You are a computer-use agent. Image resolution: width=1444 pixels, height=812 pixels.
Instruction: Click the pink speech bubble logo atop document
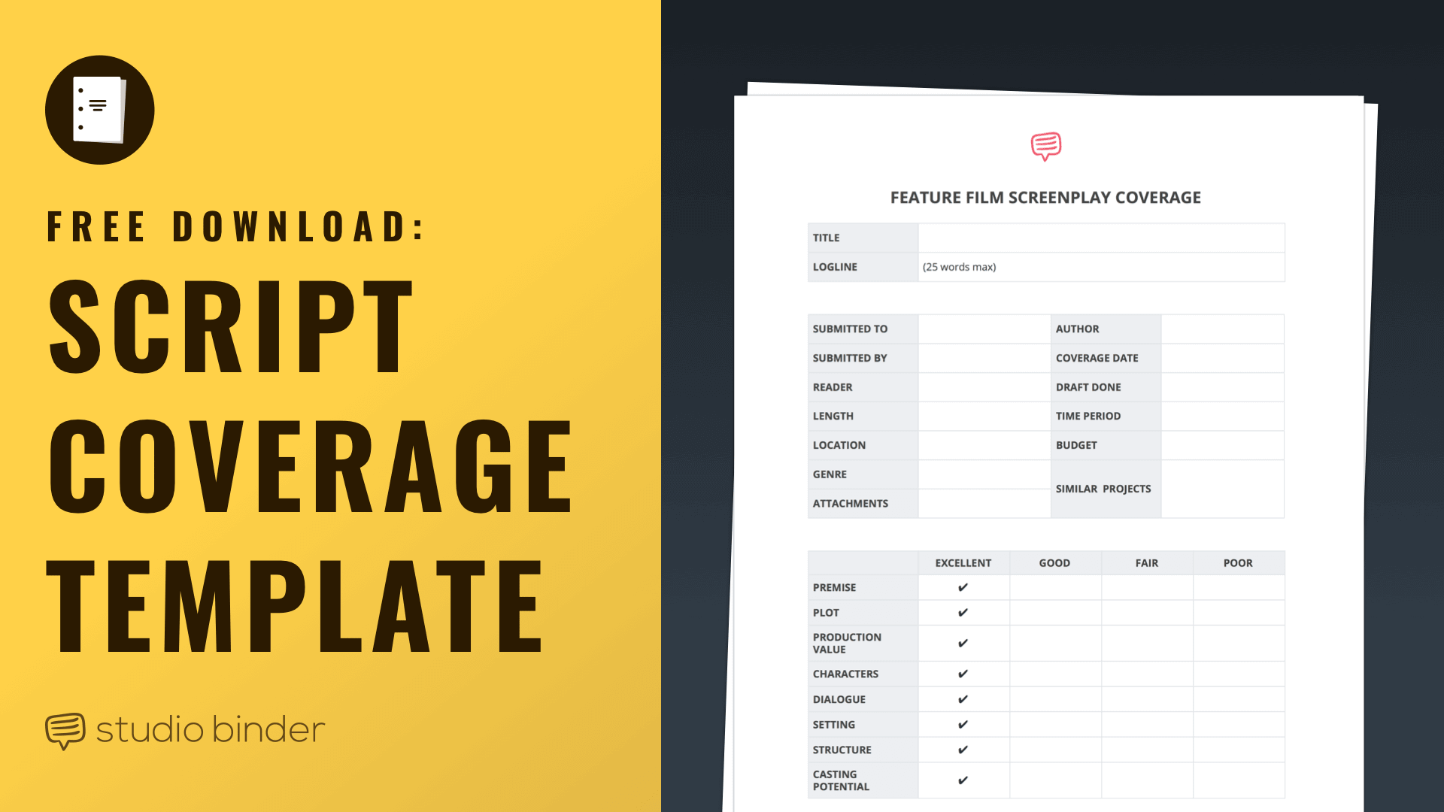pyautogui.click(x=1046, y=147)
